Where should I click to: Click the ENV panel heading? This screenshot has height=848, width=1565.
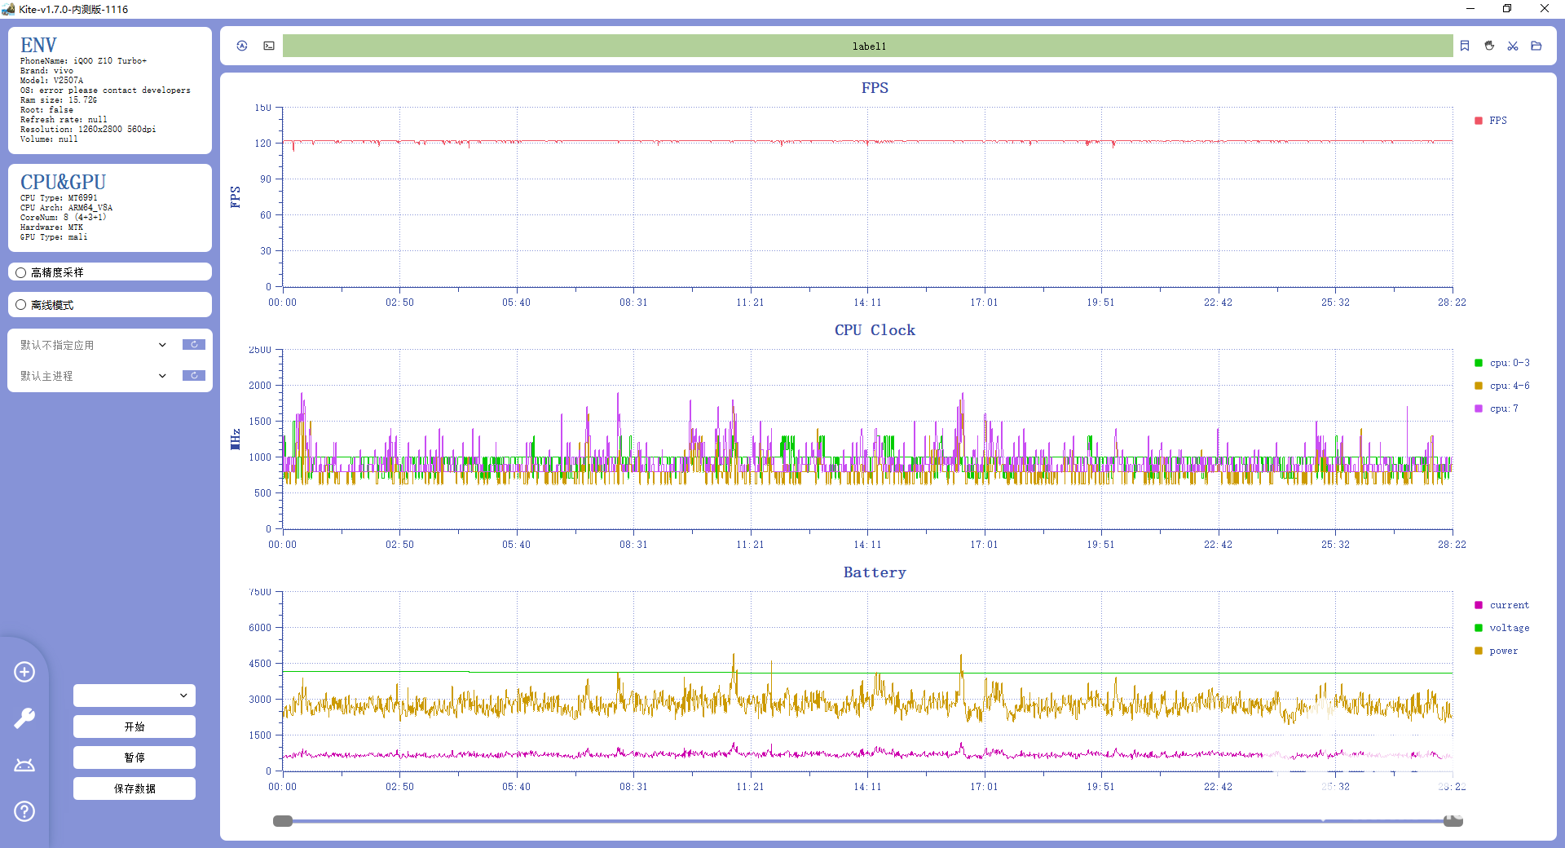[x=38, y=45]
